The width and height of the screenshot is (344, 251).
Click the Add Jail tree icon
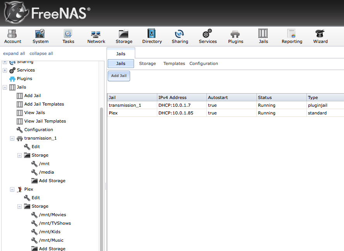pos(20,96)
